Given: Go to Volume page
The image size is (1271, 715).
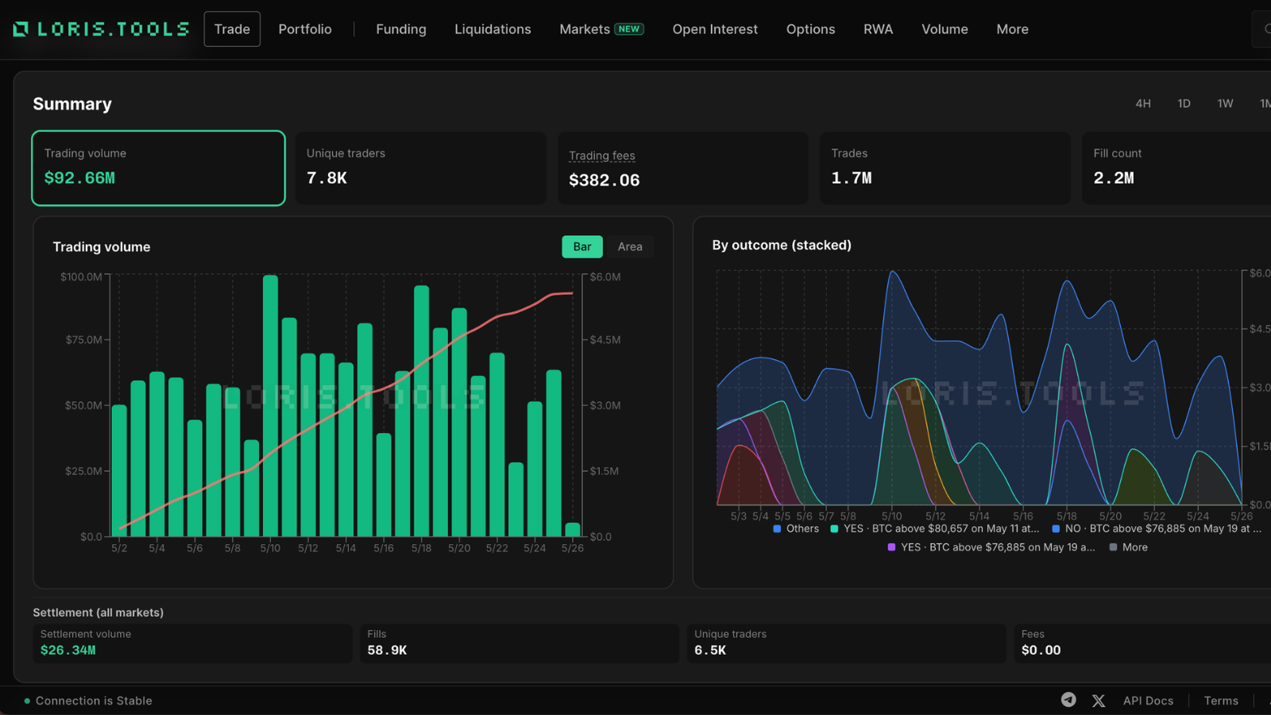Looking at the screenshot, I should tap(945, 29).
